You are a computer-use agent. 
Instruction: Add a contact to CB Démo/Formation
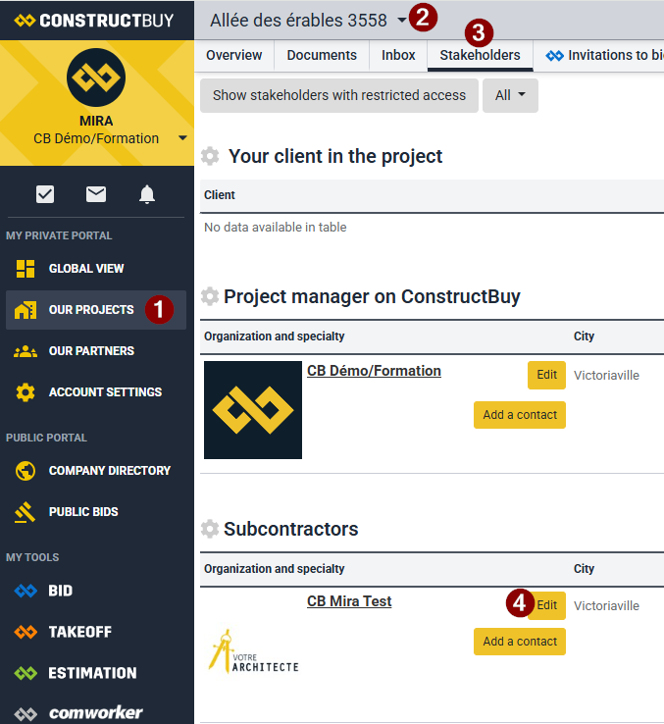coord(520,415)
